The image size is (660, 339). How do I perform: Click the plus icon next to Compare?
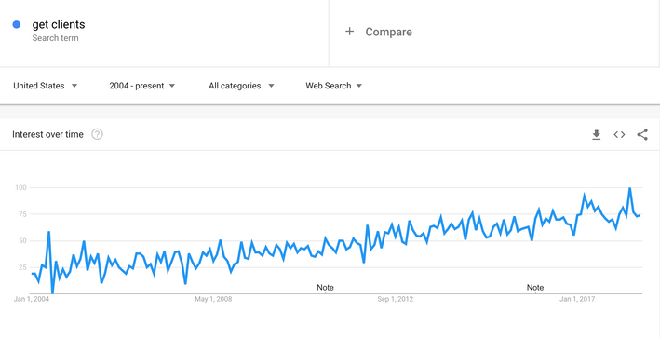349,32
